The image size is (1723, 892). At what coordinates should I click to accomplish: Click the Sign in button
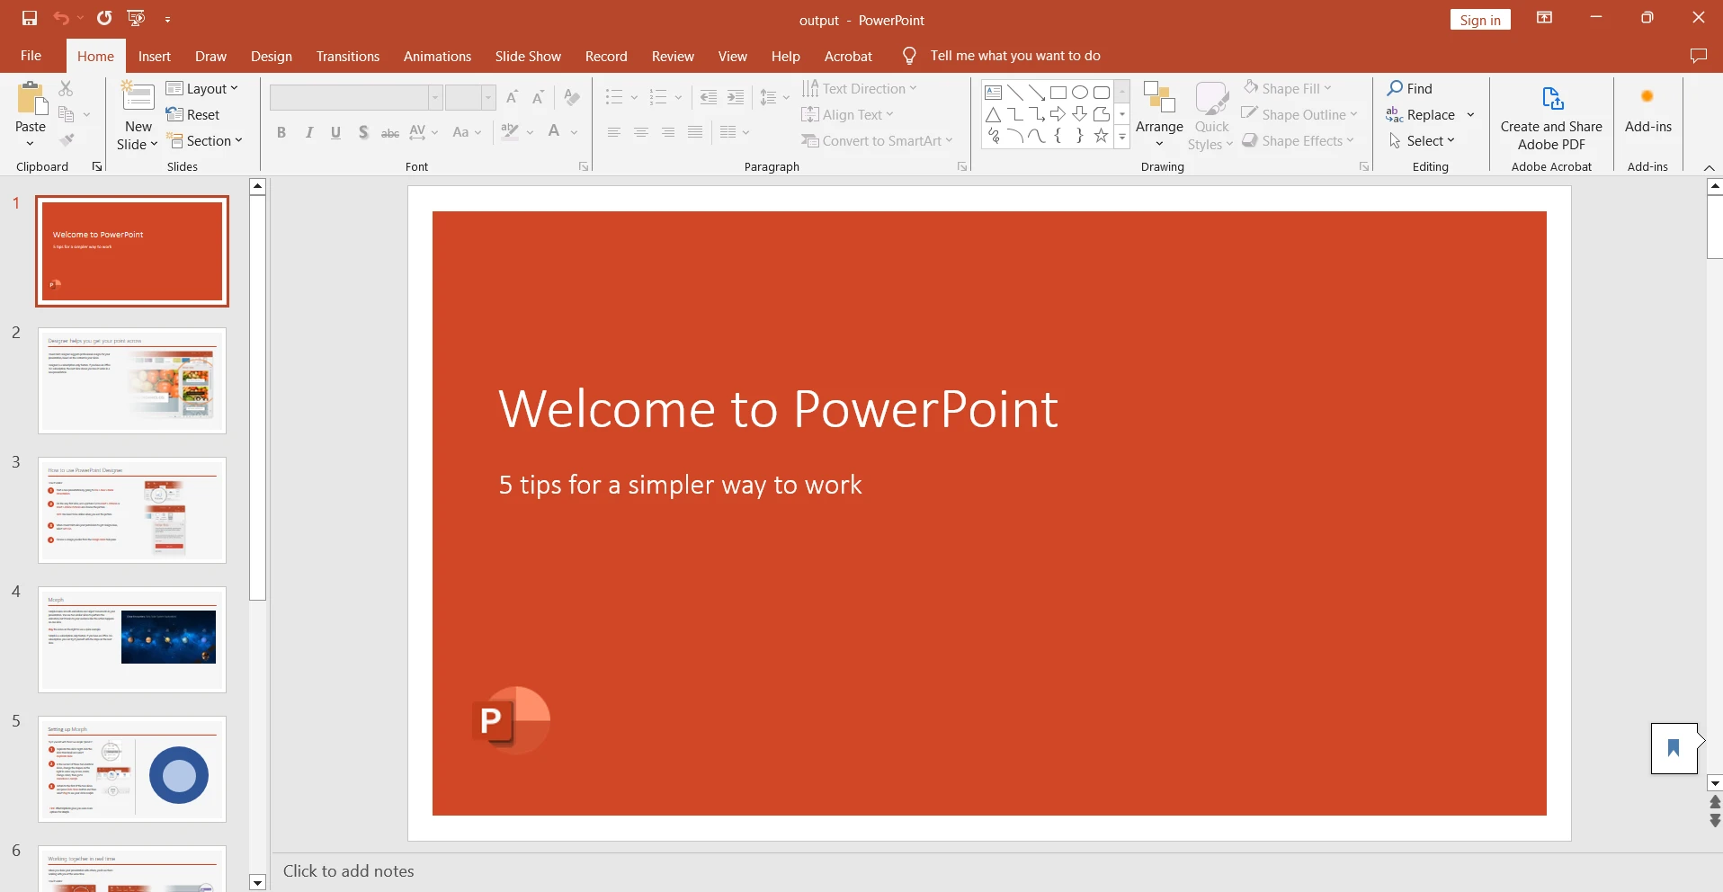tap(1479, 20)
